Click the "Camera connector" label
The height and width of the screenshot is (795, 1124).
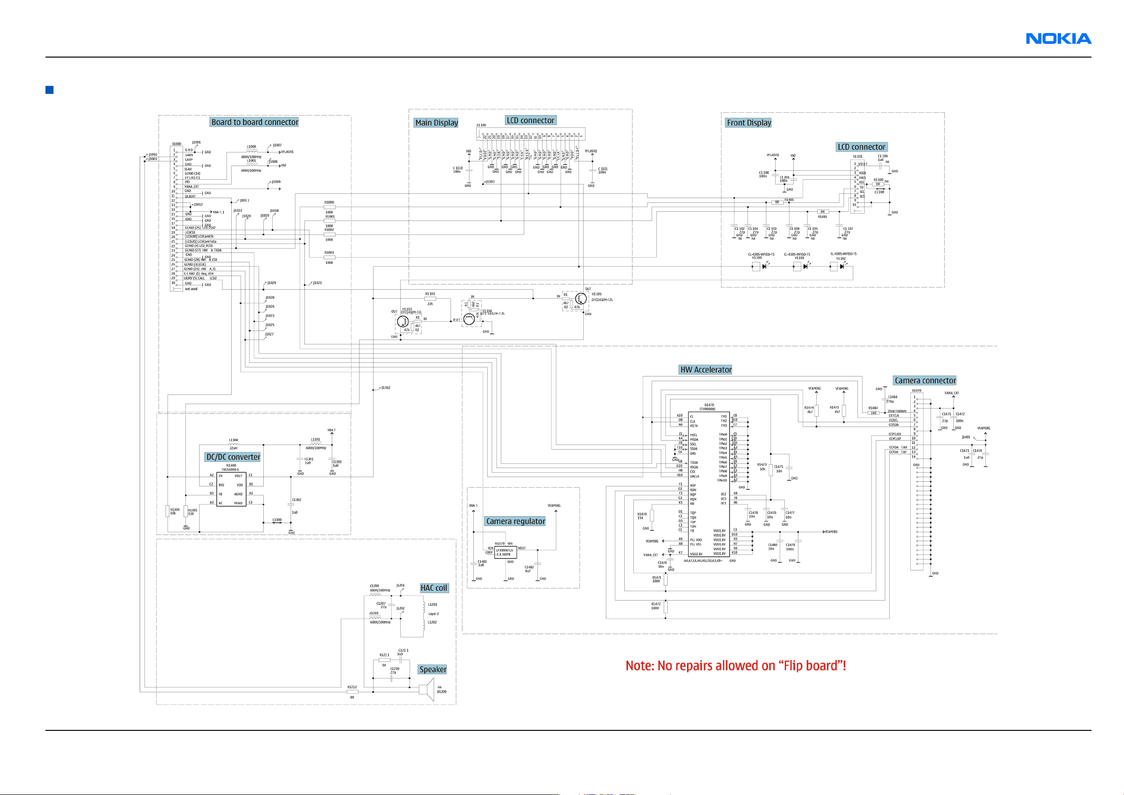[x=925, y=380]
